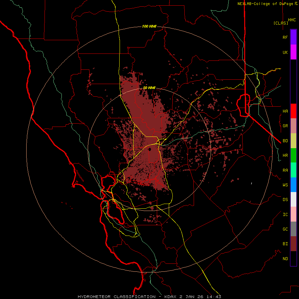Select the BD yellow legend swatch
299x299 pixels.
[x=293, y=141]
